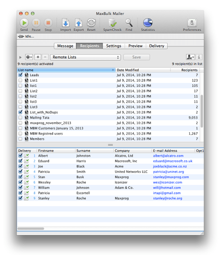Open the Find tool

click(129, 23)
